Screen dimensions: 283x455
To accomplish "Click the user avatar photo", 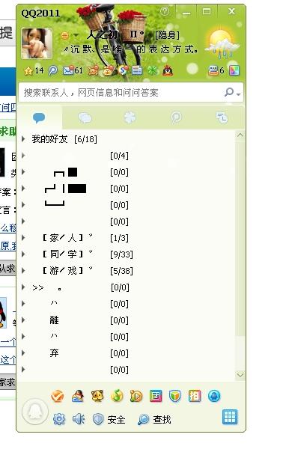I will (x=37, y=43).
